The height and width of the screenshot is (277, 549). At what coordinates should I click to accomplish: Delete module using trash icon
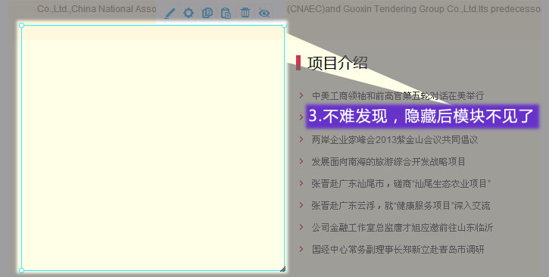[245, 13]
